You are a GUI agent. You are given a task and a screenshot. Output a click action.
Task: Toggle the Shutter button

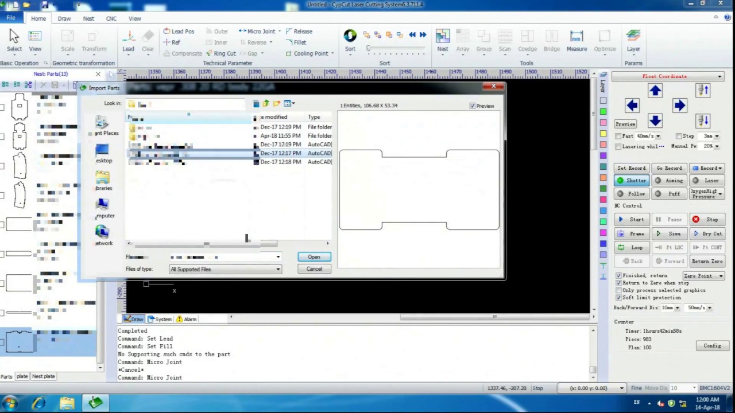[x=631, y=181]
